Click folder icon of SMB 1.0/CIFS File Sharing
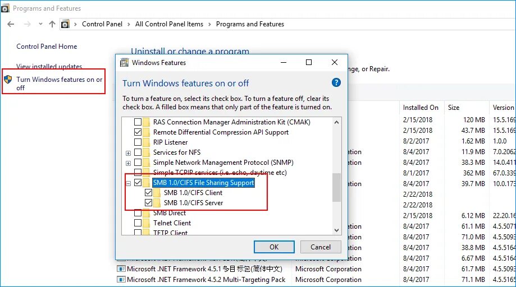 [x=146, y=183]
